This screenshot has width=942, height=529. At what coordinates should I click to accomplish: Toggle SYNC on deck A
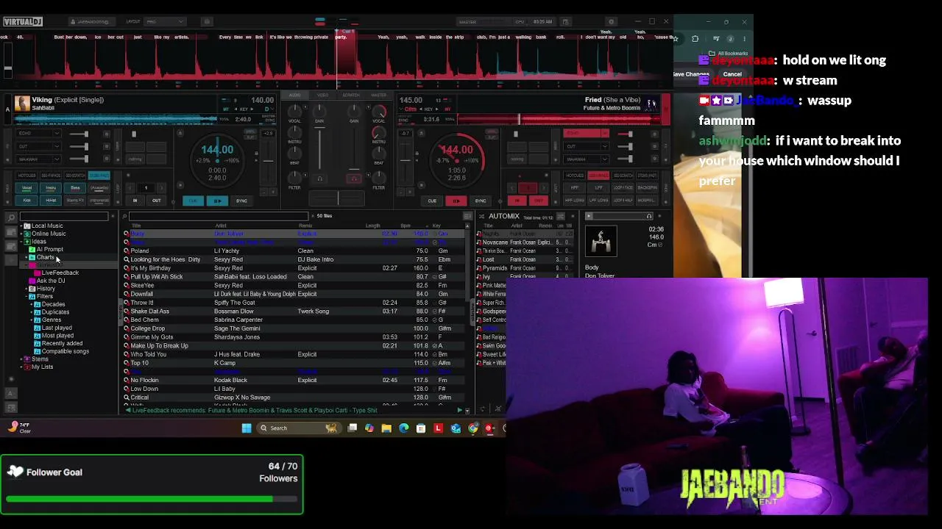click(x=241, y=201)
